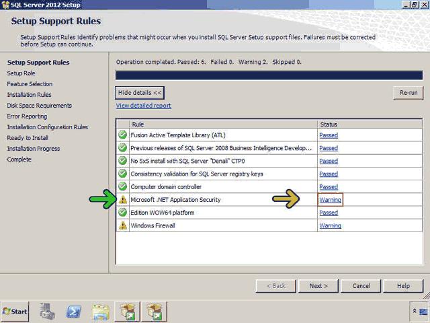
Task: Click warning triangle icon beside Windows Firewall
Action: (122, 225)
